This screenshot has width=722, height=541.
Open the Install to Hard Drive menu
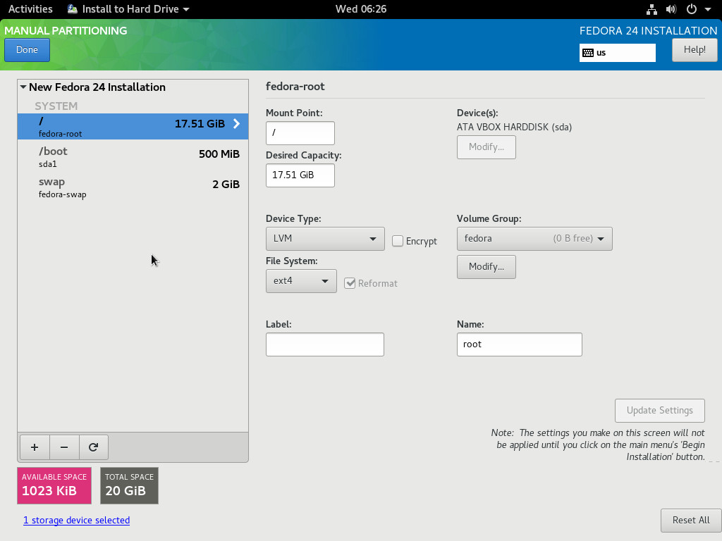point(128,9)
